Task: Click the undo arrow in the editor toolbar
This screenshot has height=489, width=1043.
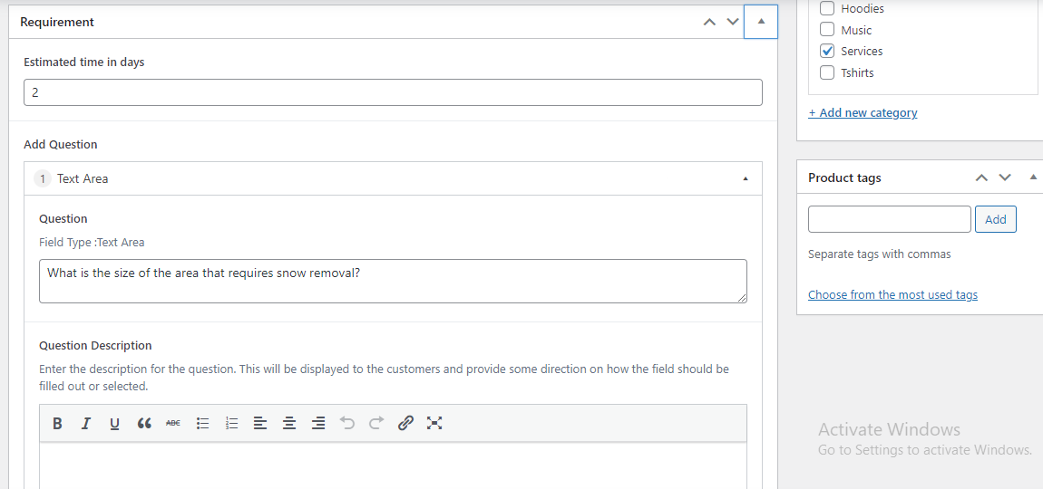Action: (347, 423)
